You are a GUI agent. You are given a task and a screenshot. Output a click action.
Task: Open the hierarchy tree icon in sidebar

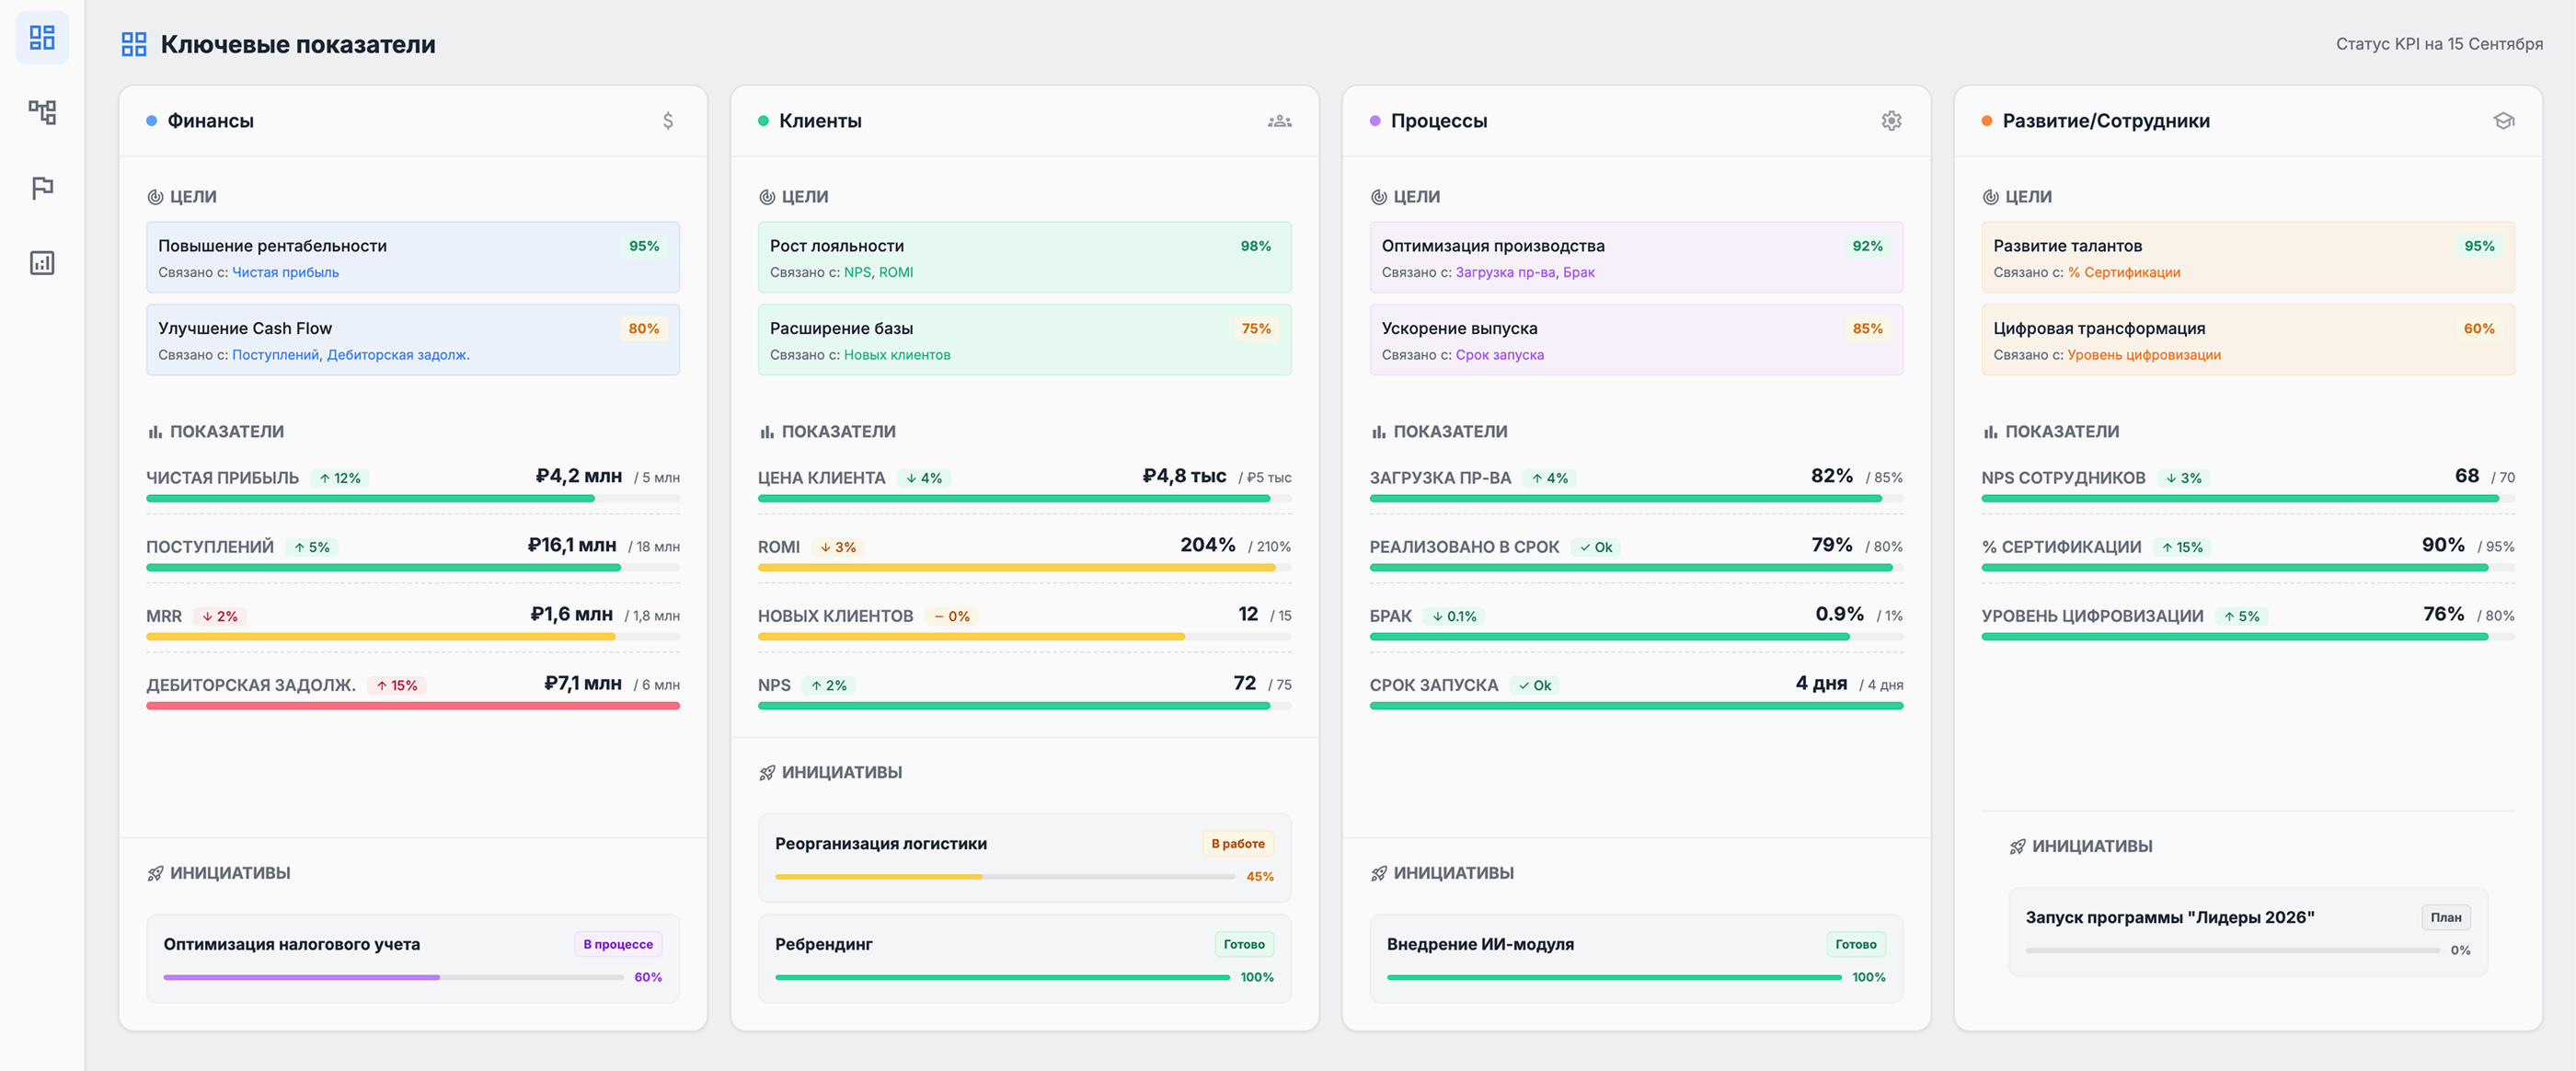point(42,112)
